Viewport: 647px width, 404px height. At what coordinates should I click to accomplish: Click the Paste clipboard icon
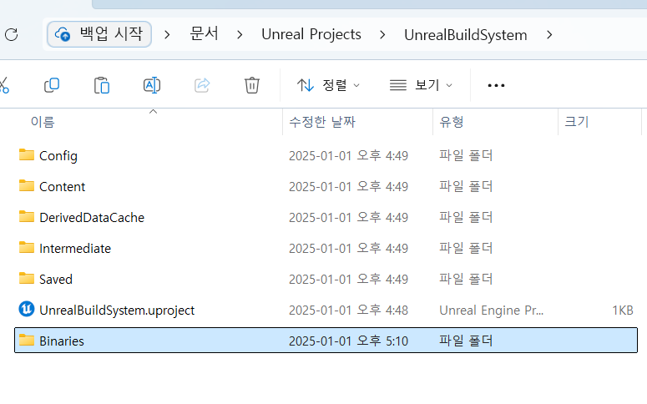(102, 85)
